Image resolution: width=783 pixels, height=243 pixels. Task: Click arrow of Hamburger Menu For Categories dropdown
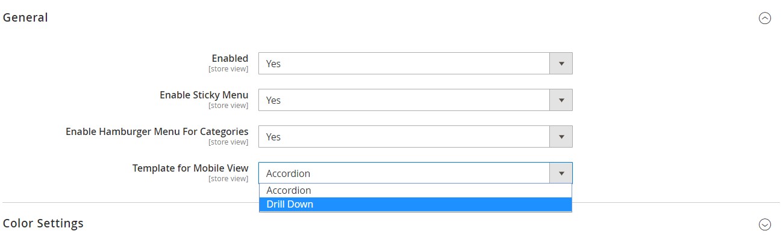[x=561, y=137]
